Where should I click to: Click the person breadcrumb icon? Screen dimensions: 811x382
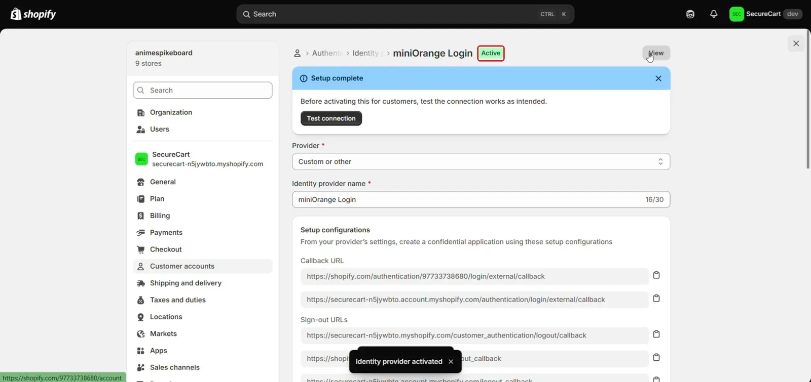click(x=298, y=53)
